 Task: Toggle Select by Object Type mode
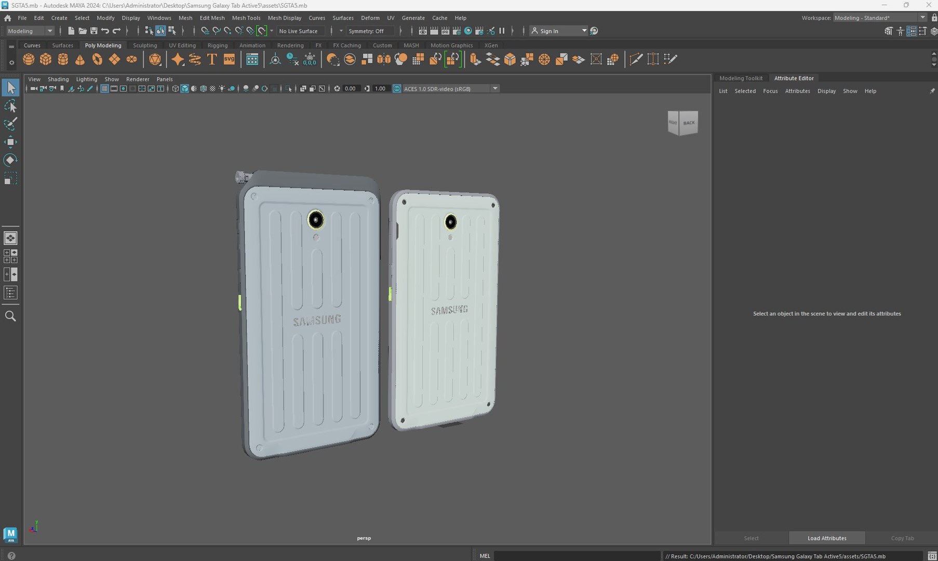160,31
